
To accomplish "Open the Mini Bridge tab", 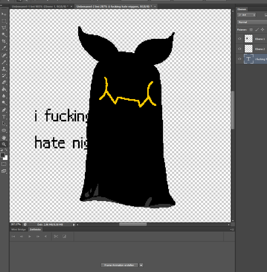I will pos(19,229).
